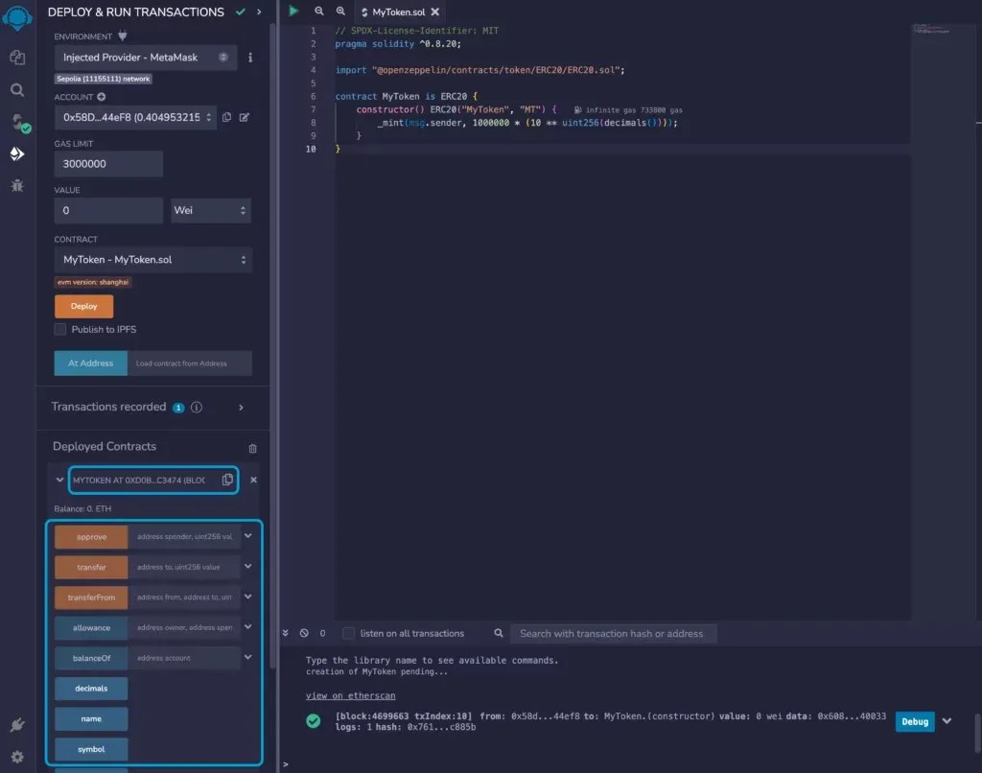
Task: Remove the MYTOKEN deployed contract instance
Action: click(253, 480)
